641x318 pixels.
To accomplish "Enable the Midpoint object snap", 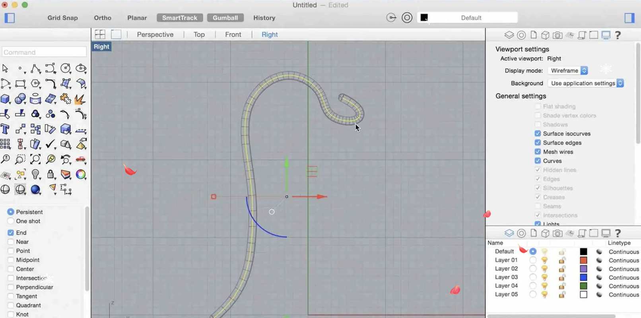I will click(11, 260).
